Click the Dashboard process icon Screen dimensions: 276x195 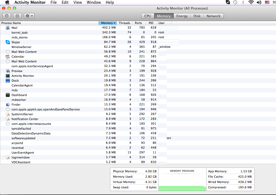click(8, 95)
